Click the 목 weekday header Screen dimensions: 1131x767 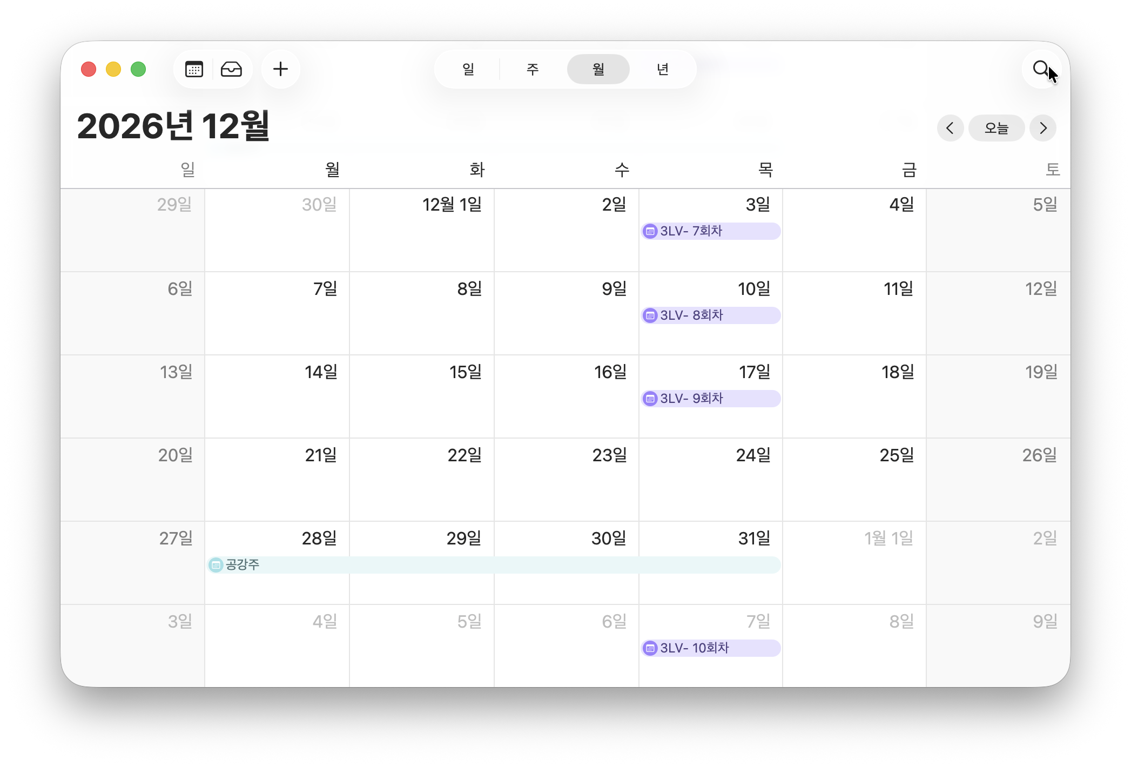pos(765,170)
